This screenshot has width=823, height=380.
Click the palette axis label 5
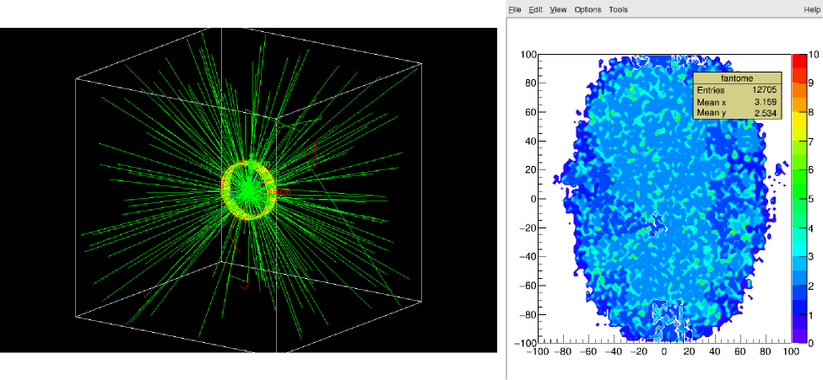coord(809,199)
